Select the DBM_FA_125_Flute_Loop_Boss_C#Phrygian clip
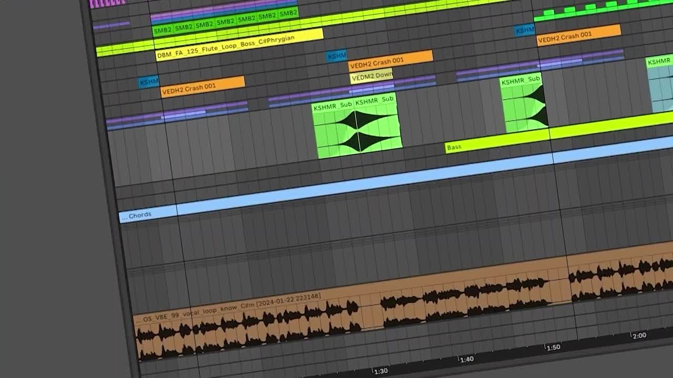Viewport: 673px width, 378px height. click(x=240, y=45)
